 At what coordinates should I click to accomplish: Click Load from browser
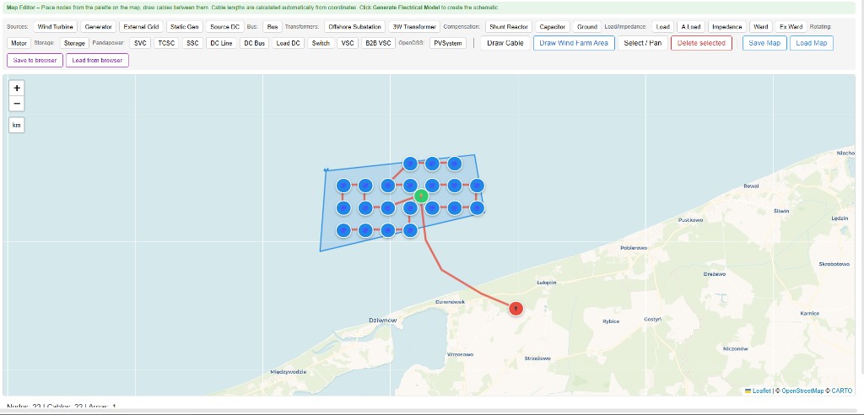click(98, 60)
